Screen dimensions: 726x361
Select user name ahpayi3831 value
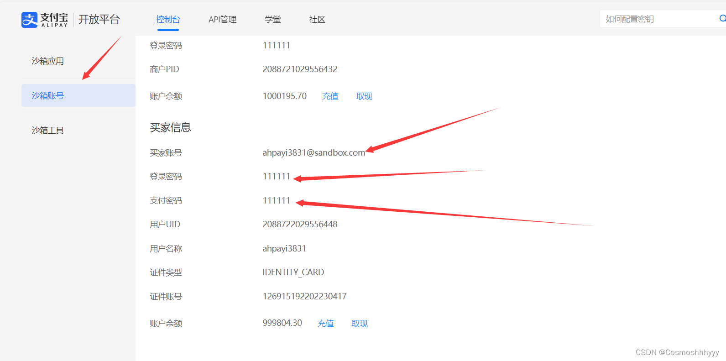tap(284, 249)
